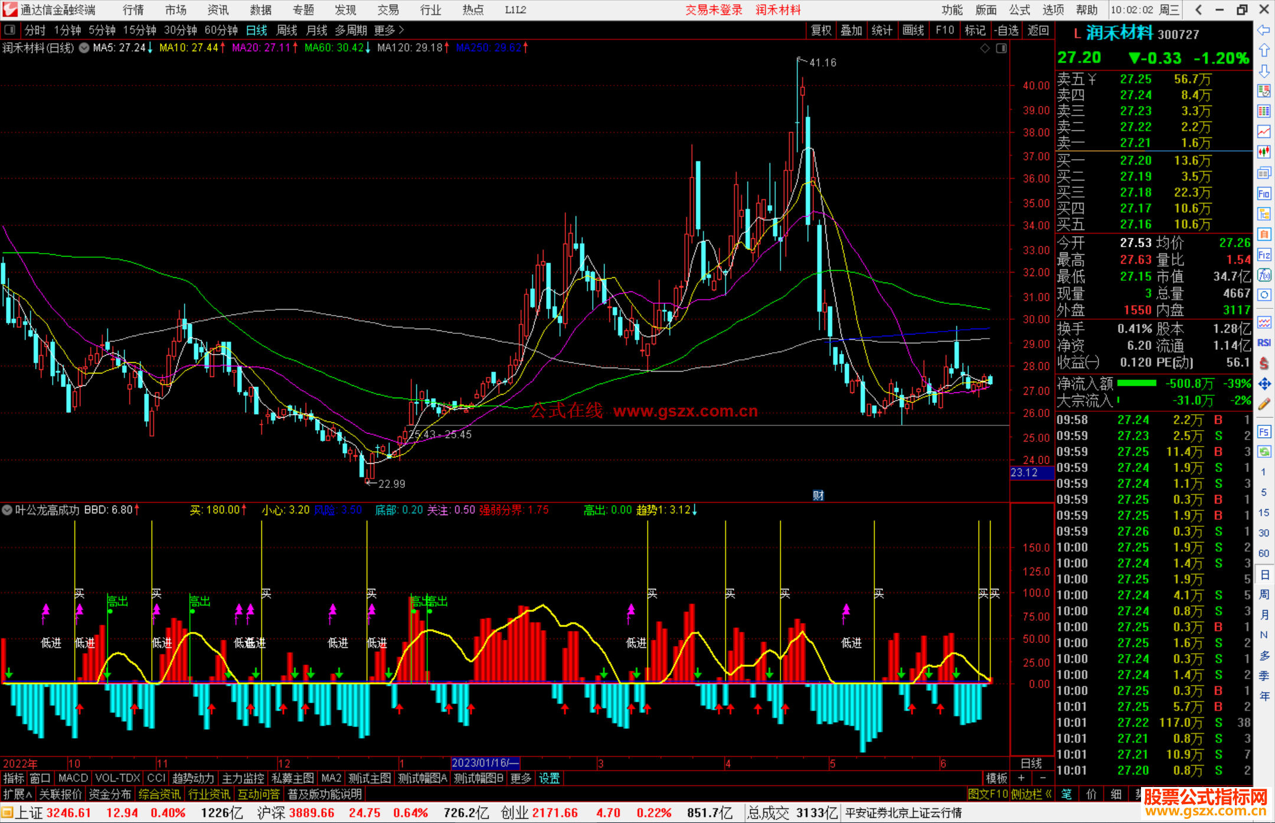The width and height of the screenshot is (1275, 823).
Task: Click the 复权 button
Action: [x=821, y=30]
